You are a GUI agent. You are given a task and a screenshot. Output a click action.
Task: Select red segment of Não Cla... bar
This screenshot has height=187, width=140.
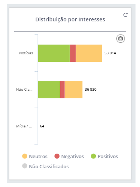pyautogui.click(x=63, y=90)
